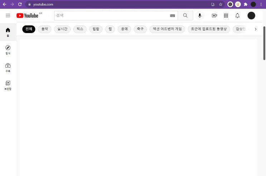
Task: Select the 축구 filter chip
Action: pyautogui.click(x=140, y=29)
